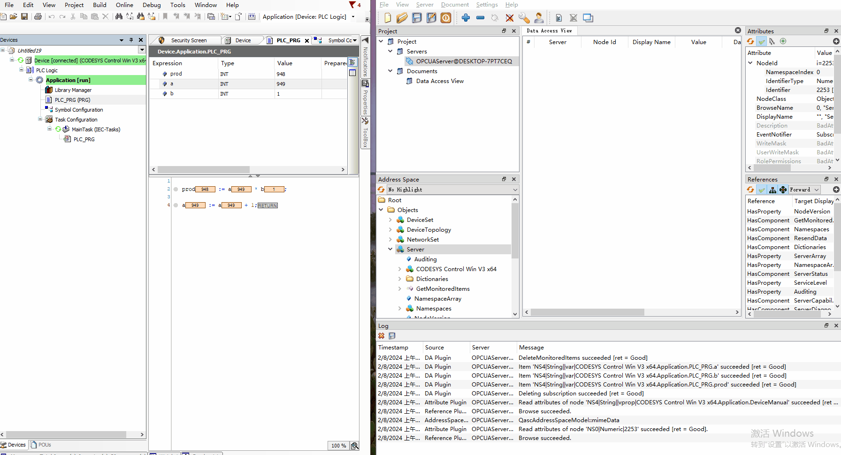
Task: Open the Forward direction dropdown in References
Action: tap(804, 190)
